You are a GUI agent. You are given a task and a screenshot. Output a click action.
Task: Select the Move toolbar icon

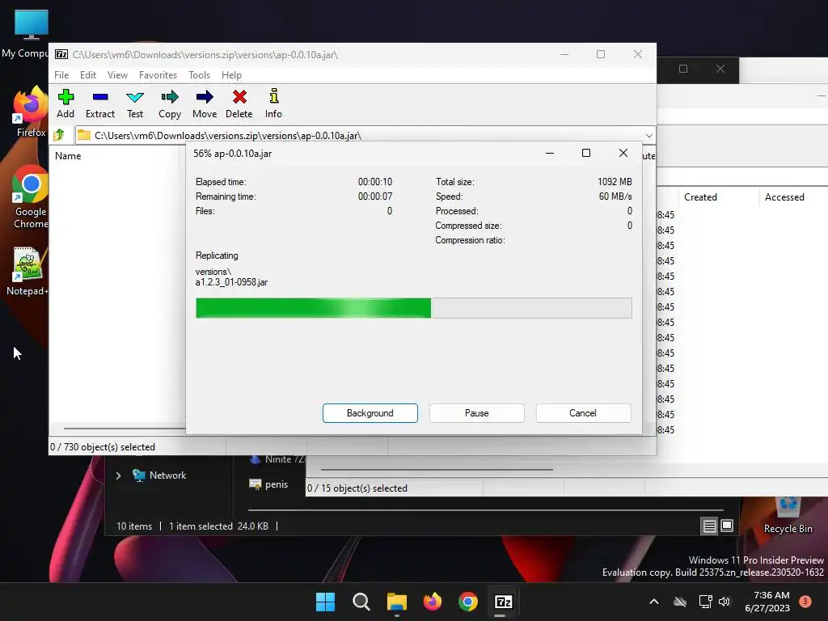pos(205,103)
